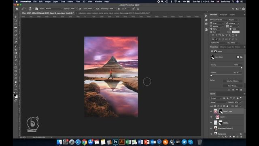Image resolution: width=259 pixels, height=146 pixels.
Task: Switch to the Libraries tab
Action: click(x=223, y=47)
